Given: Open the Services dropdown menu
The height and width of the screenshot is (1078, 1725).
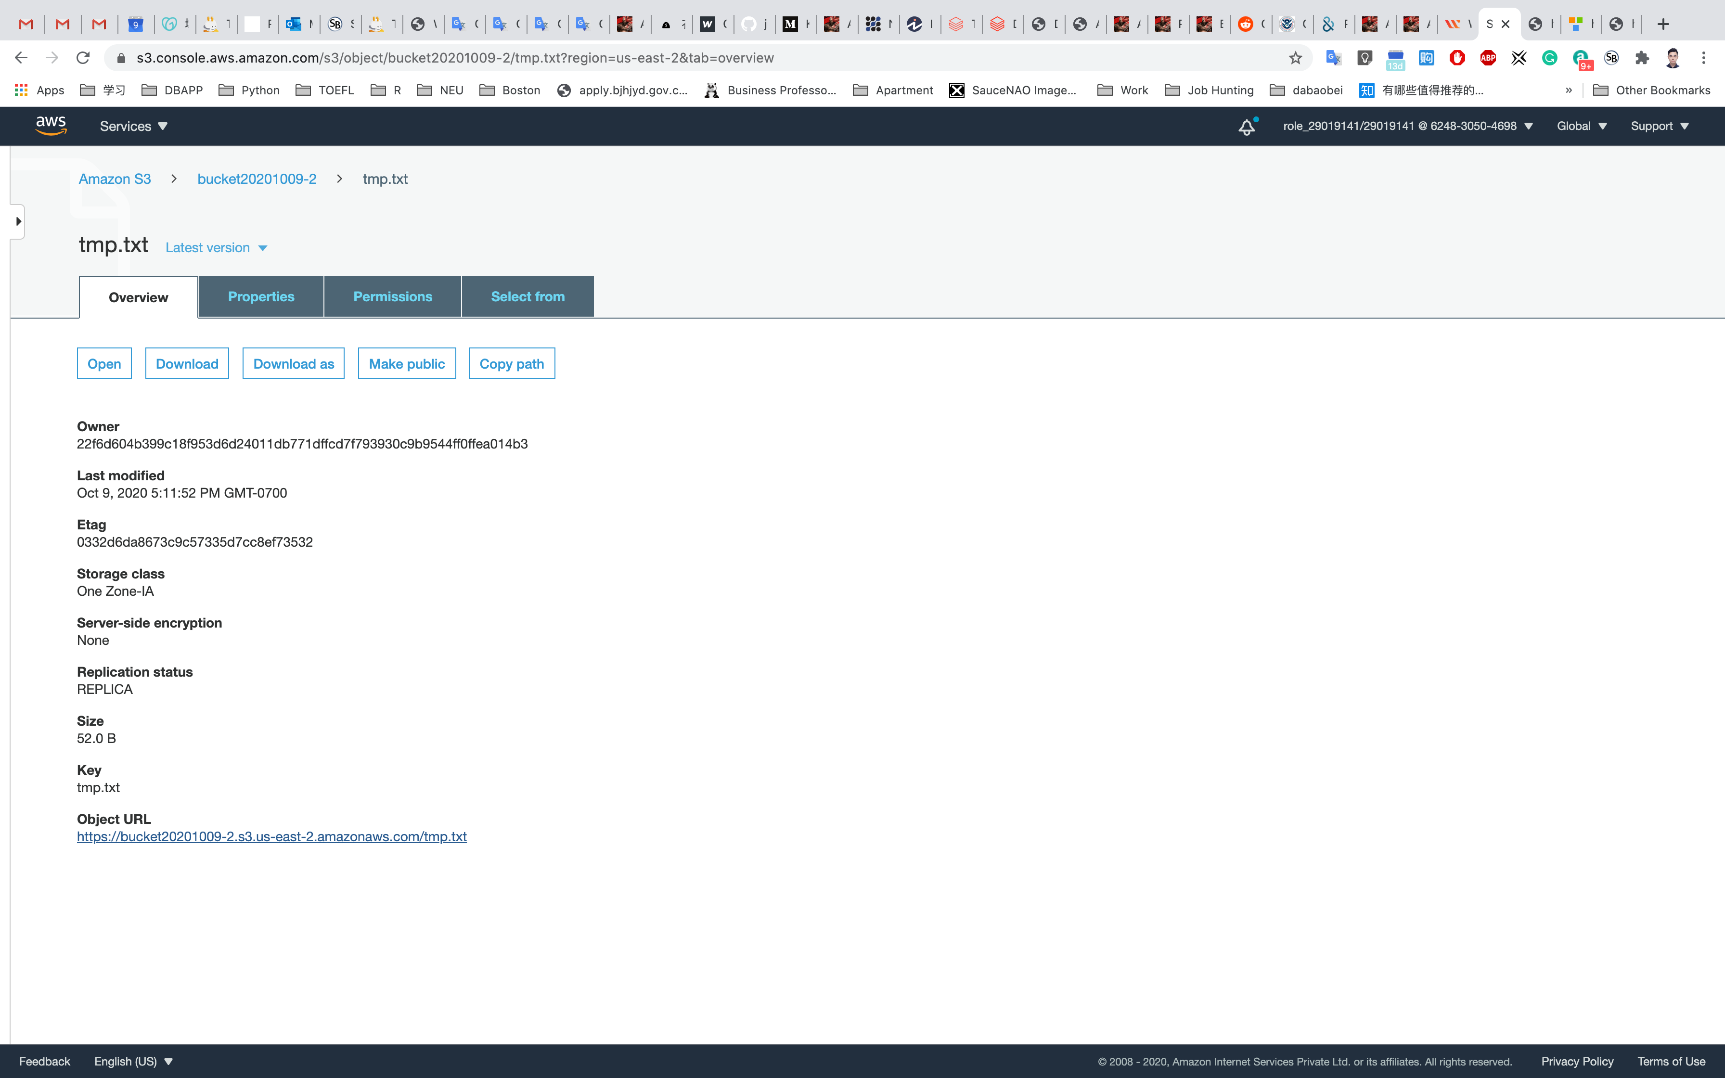Looking at the screenshot, I should click(x=133, y=126).
